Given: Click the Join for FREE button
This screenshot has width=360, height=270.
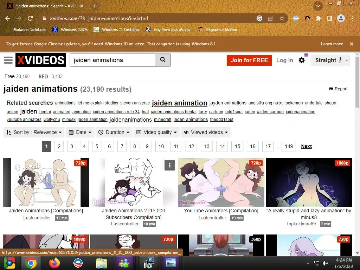Looking at the screenshot, I should pos(249,60).
